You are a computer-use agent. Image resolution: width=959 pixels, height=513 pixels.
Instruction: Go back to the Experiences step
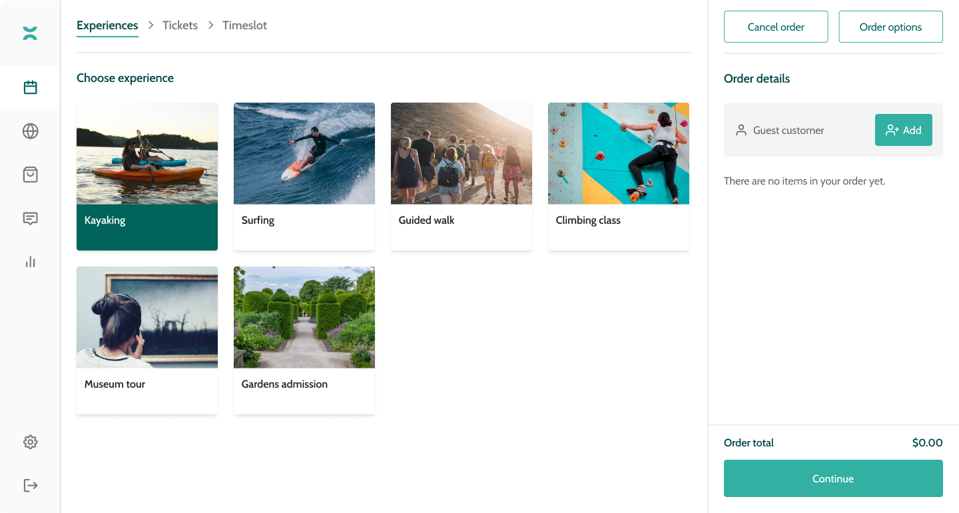(x=107, y=25)
